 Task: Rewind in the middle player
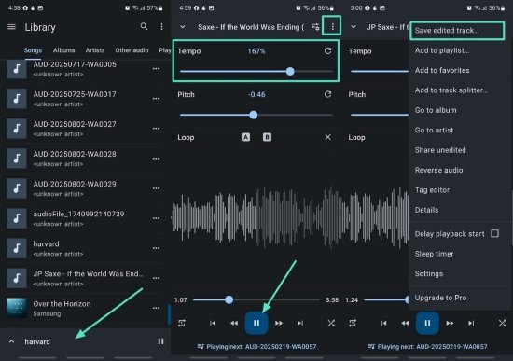(234, 324)
